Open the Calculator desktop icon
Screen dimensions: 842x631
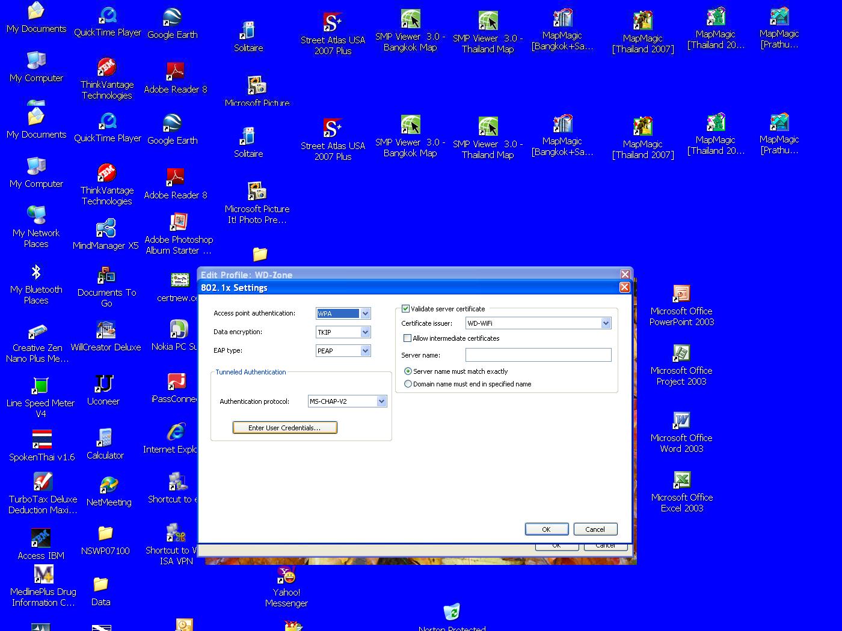click(105, 438)
